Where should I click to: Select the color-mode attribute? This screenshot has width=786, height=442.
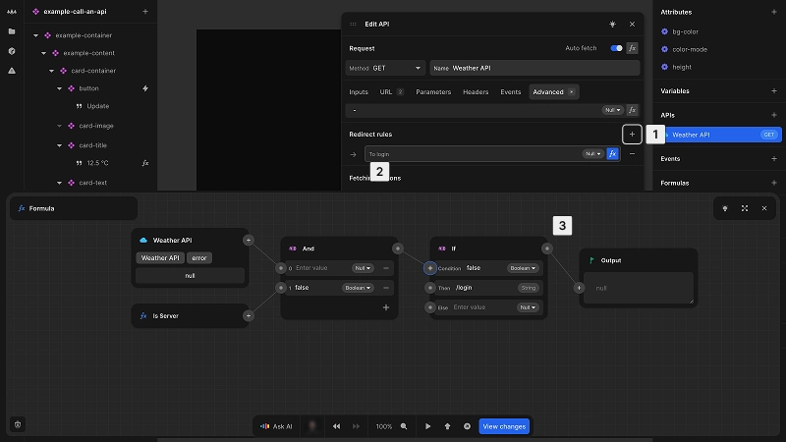(690, 49)
